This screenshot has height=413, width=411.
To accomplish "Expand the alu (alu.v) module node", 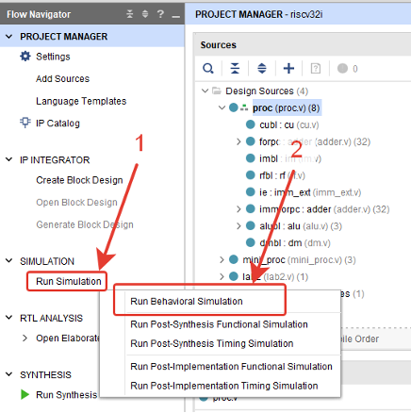I will [x=238, y=226].
